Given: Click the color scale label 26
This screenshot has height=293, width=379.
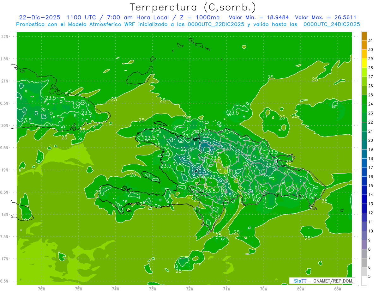Looking at the screenshot, I should (370, 86).
